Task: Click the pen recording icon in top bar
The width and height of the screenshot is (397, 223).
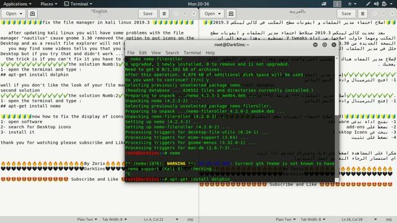Action: (x=368, y=4)
